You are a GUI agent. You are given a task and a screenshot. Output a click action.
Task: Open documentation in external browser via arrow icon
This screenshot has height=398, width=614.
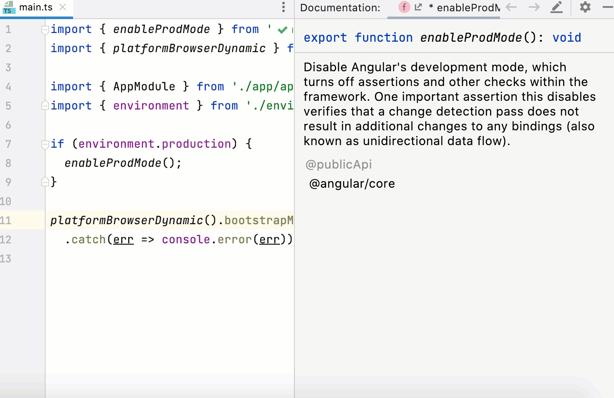tap(417, 7)
